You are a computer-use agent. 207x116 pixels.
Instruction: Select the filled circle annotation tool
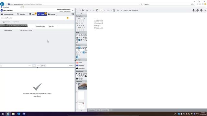click(86, 76)
